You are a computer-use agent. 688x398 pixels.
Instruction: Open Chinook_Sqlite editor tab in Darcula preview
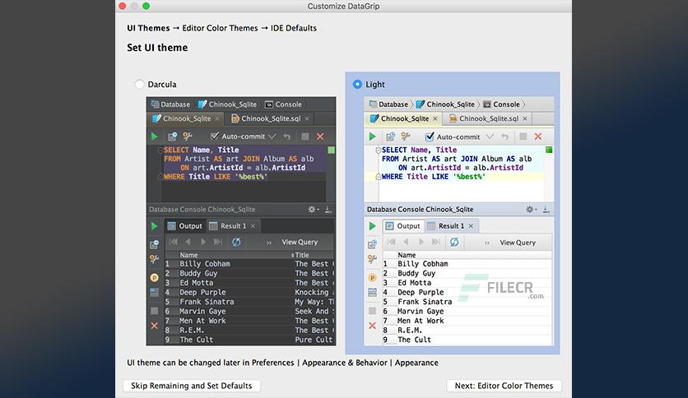point(187,118)
